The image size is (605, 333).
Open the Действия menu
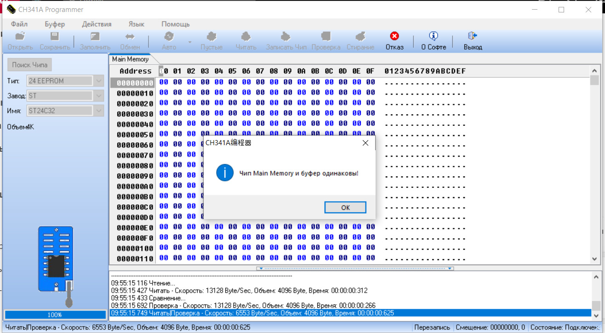[97, 24]
